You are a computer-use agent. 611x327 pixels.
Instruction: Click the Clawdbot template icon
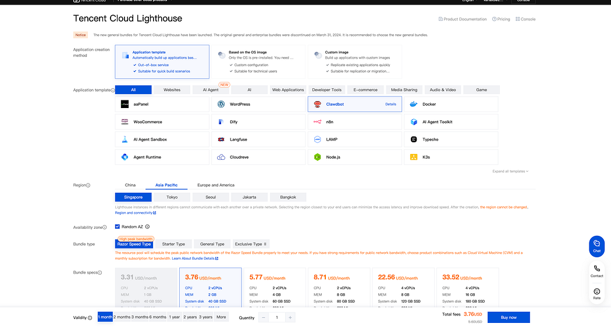pos(317,104)
